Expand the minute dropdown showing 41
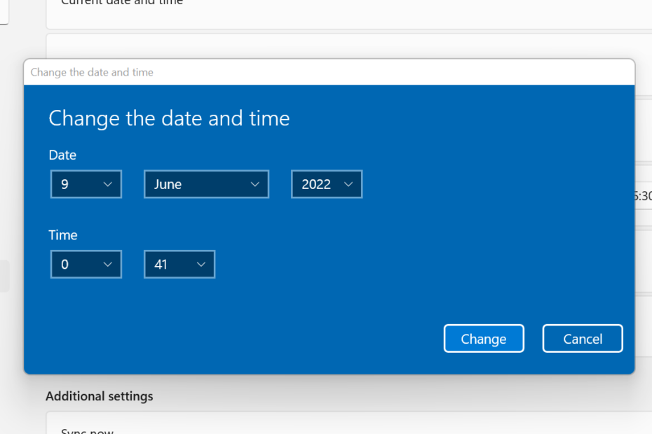Viewport: 652px width, 434px height. pyautogui.click(x=179, y=264)
